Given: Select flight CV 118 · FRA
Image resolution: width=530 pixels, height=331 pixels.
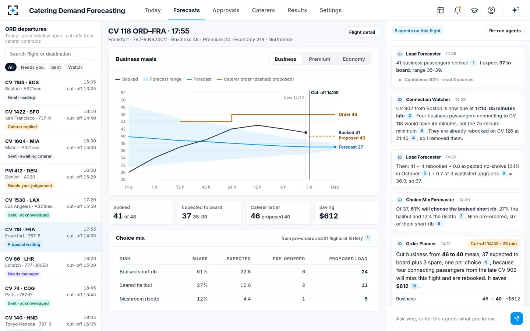Looking at the screenshot, I should [x=50, y=237].
